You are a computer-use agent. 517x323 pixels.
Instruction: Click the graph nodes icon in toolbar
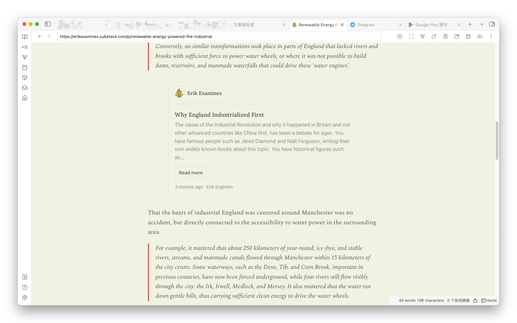pos(423,36)
